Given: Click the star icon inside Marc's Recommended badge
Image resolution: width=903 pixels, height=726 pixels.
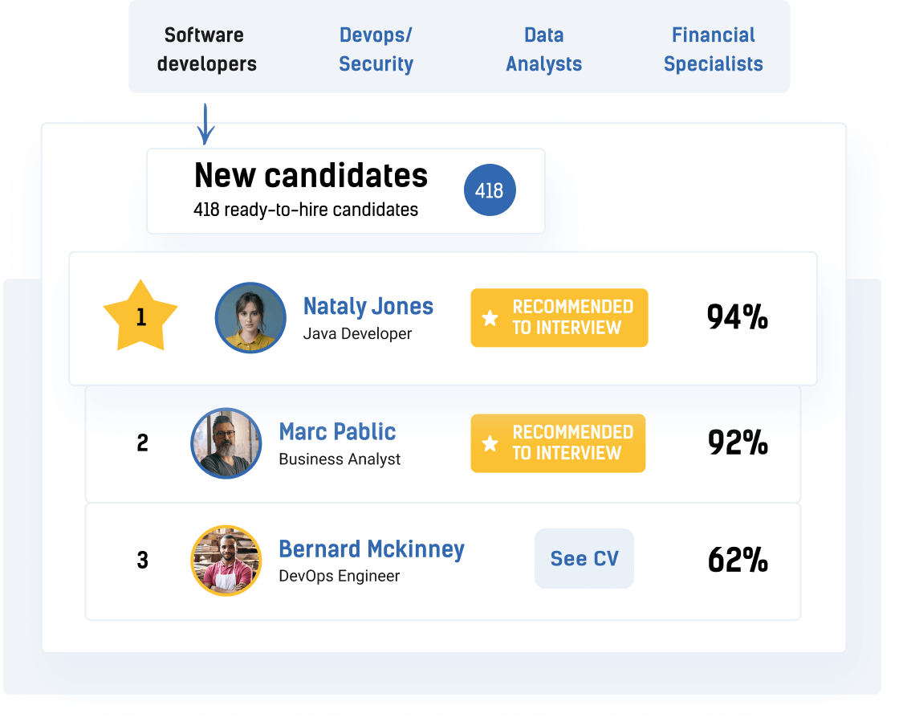Looking at the screenshot, I should coord(488,443).
